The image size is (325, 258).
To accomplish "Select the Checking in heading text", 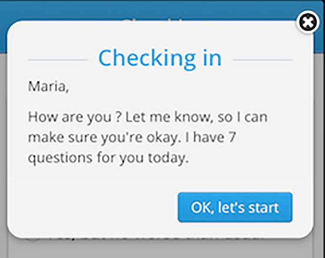I will [x=160, y=59].
